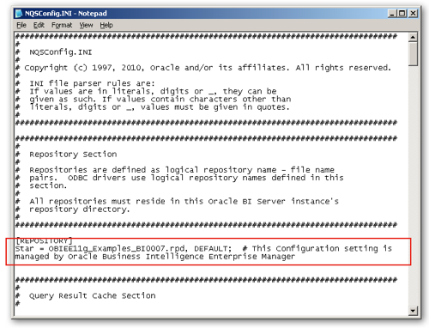
Task: Open the File menu
Action: (x=21, y=25)
